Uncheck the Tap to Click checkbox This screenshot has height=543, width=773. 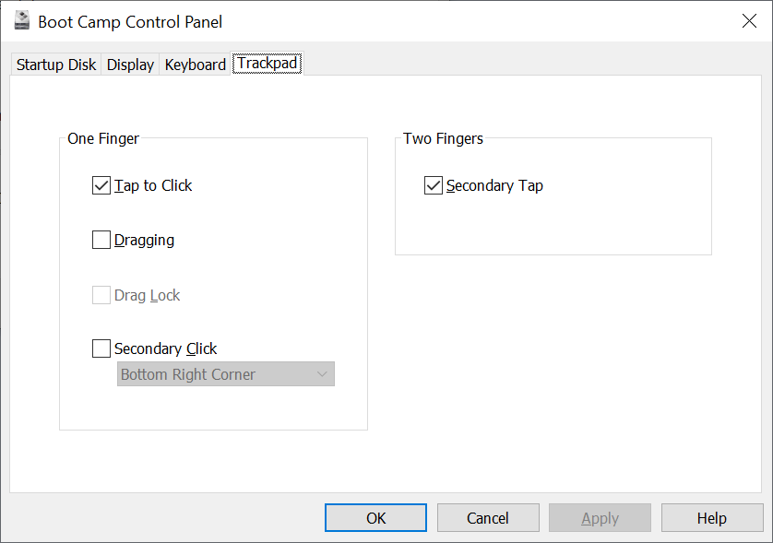(x=101, y=186)
